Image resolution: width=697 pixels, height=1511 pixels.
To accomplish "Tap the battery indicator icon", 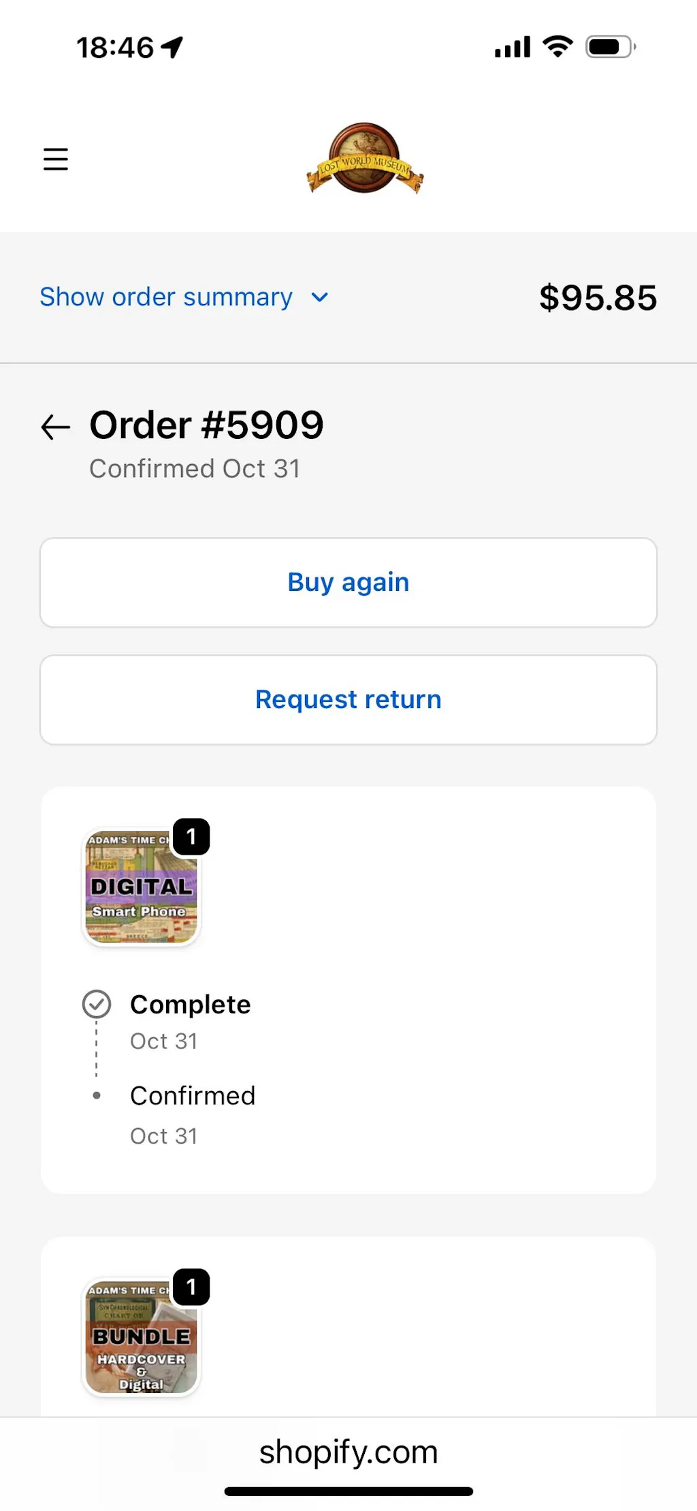I will tap(610, 47).
